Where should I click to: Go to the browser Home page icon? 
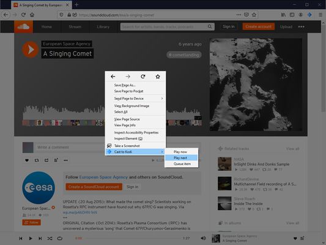(32, 15)
